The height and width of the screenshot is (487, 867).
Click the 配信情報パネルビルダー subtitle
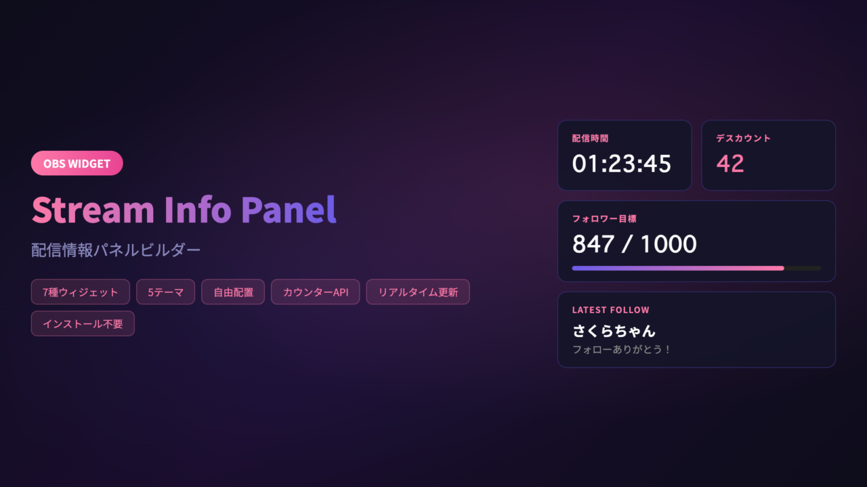[116, 250]
